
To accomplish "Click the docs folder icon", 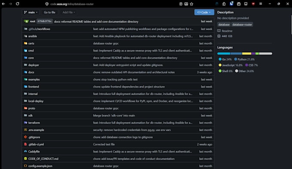I will click(x=25, y=72).
